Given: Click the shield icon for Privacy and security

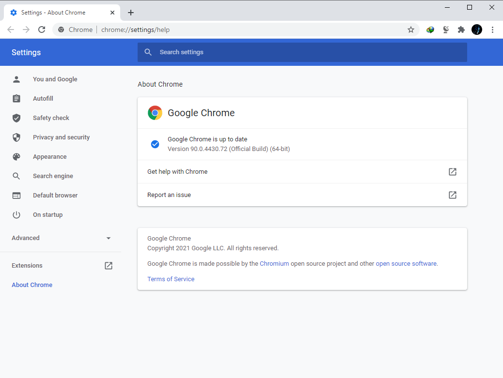Looking at the screenshot, I should [16, 137].
